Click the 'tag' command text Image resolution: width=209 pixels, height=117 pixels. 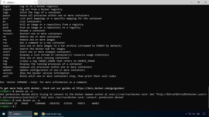point(5,61)
